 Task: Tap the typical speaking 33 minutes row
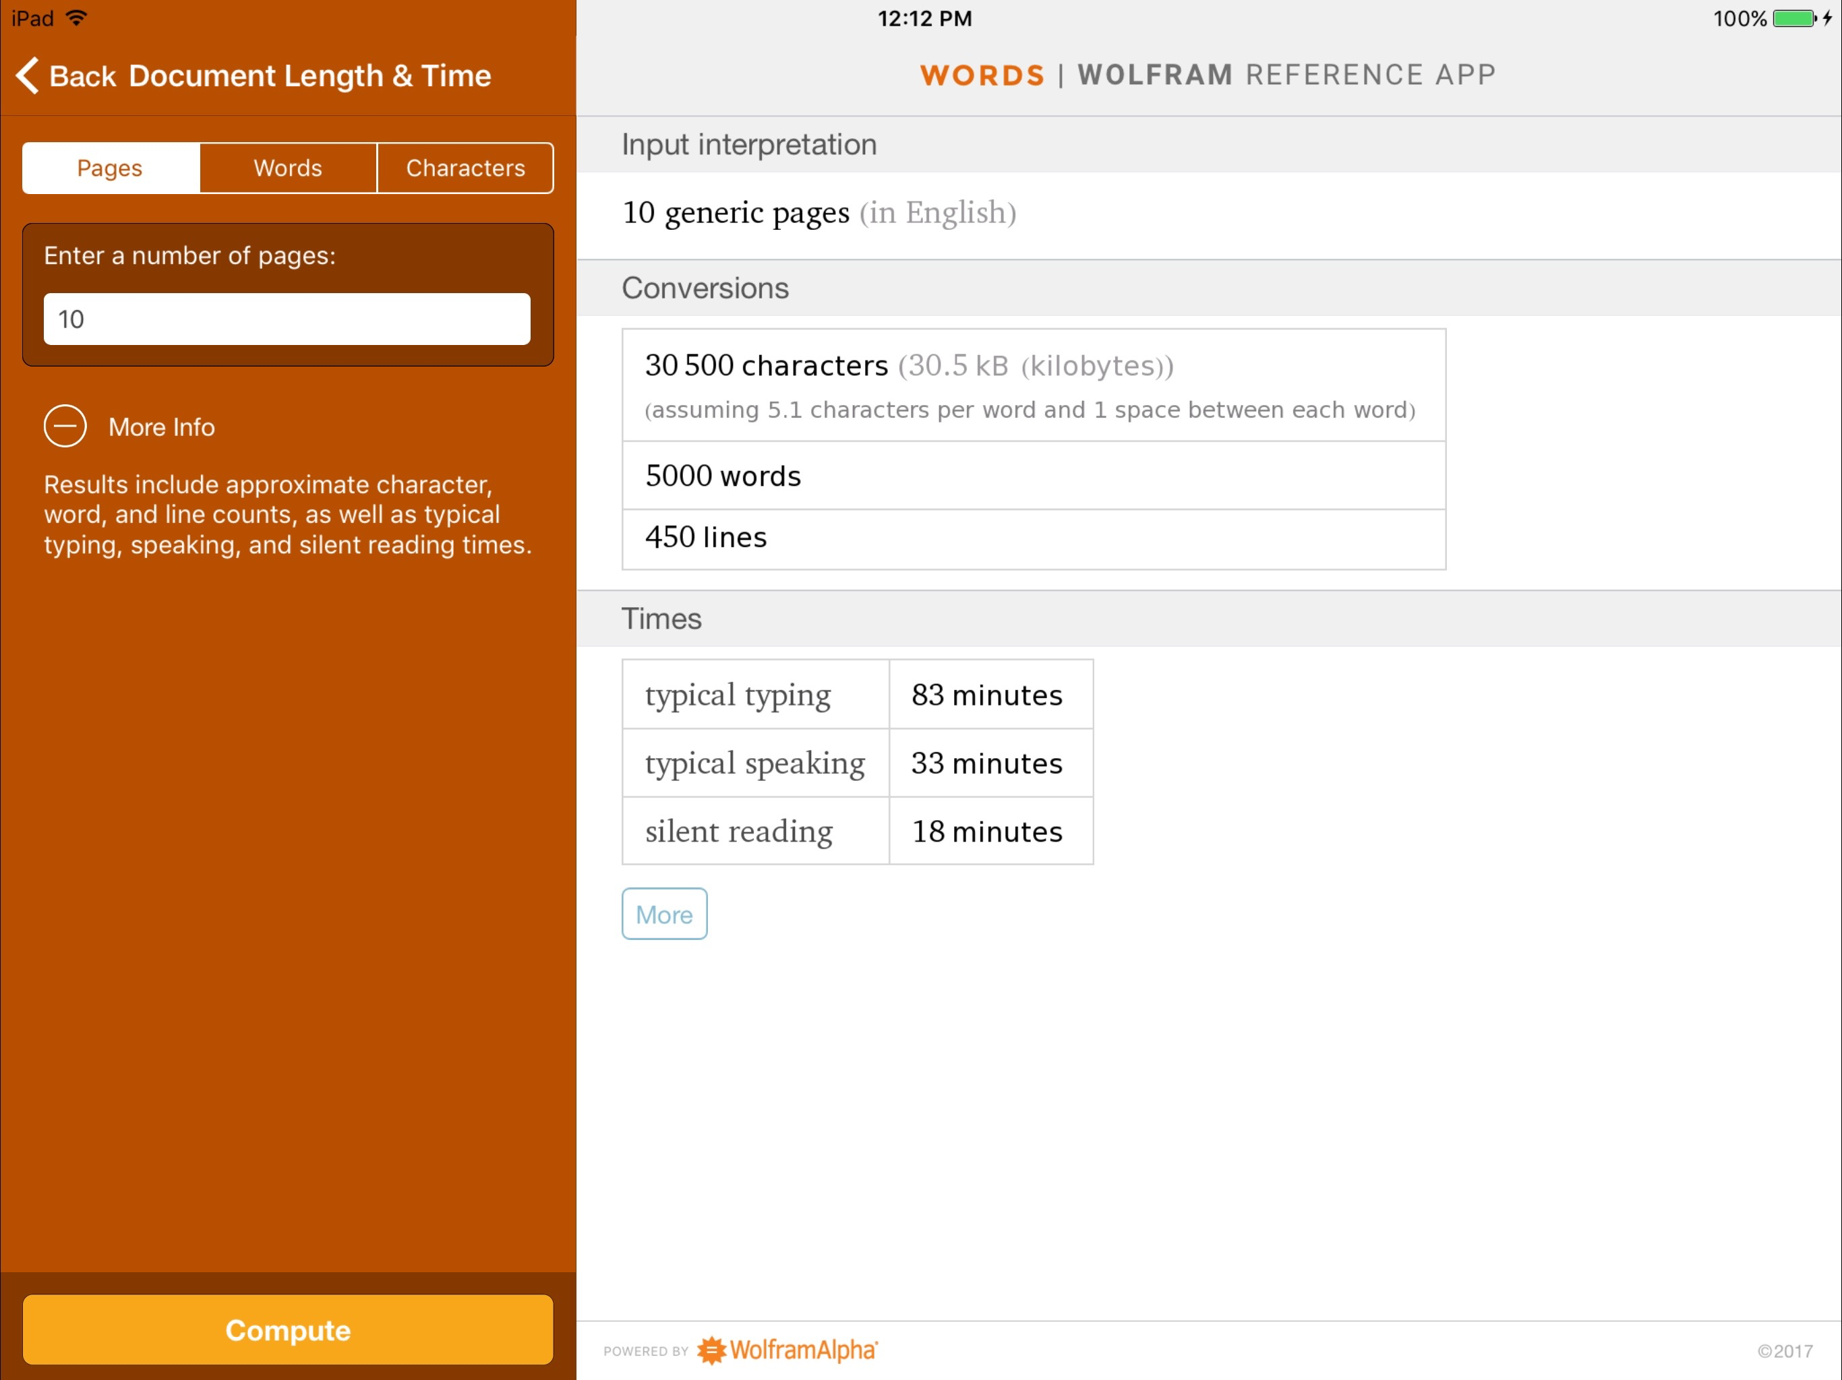click(x=856, y=763)
